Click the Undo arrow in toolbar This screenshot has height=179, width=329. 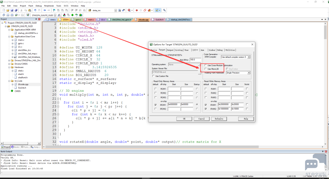(x=35, y=10)
